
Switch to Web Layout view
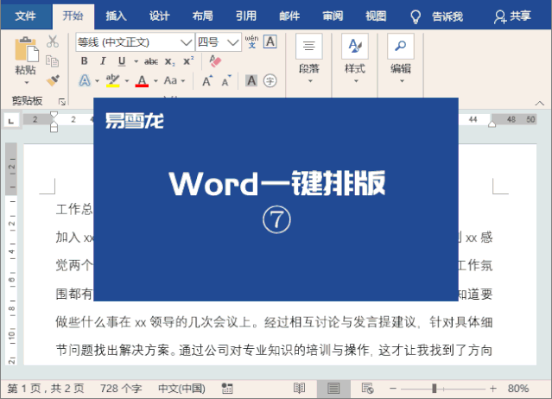tap(367, 389)
